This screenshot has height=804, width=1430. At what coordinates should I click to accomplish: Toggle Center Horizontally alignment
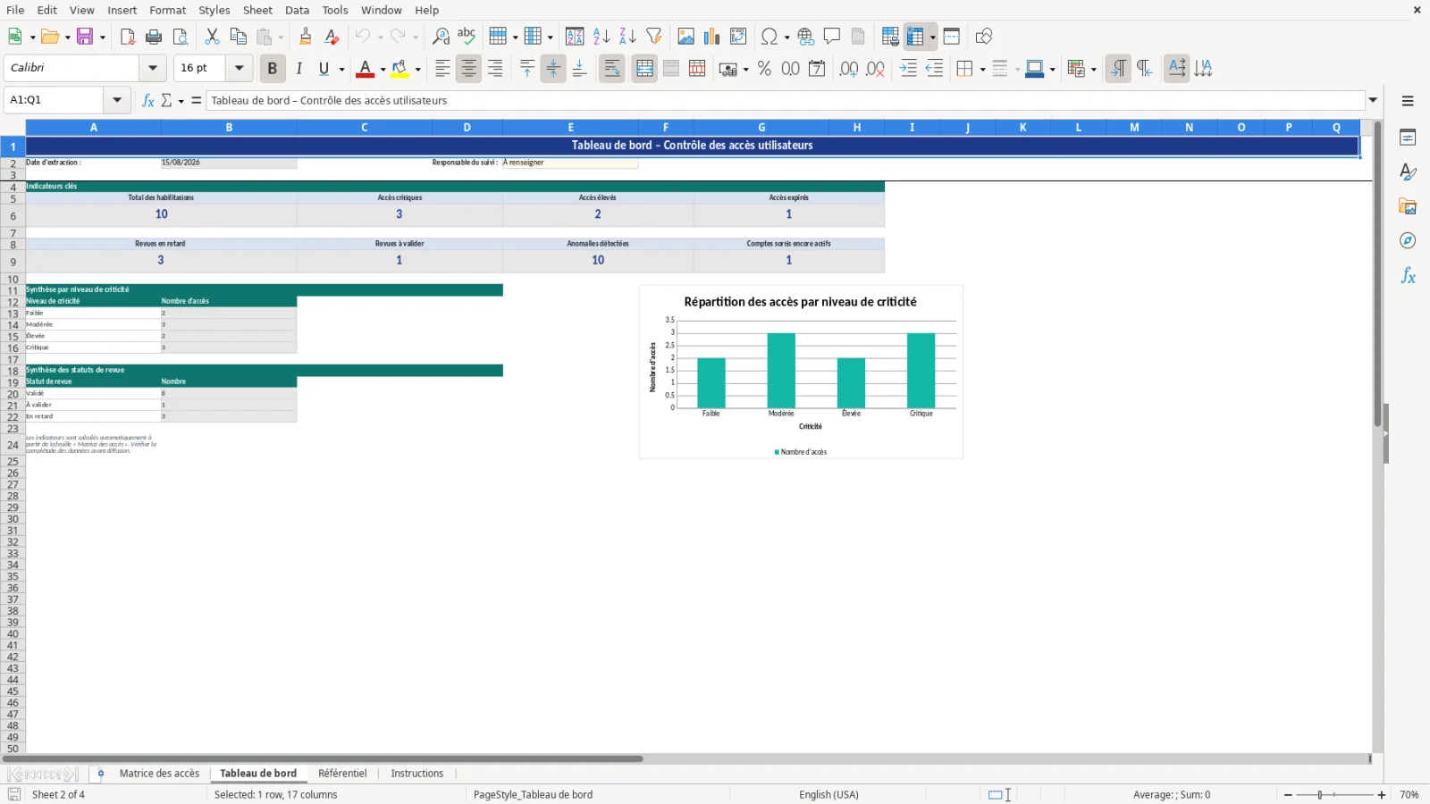[x=468, y=69]
